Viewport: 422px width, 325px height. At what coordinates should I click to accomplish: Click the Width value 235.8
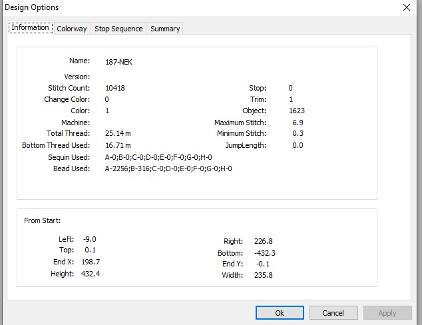[x=263, y=275]
